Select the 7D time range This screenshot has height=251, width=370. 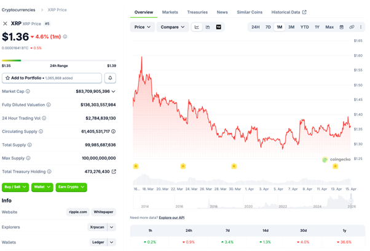pyautogui.click(x=268, y=27)
